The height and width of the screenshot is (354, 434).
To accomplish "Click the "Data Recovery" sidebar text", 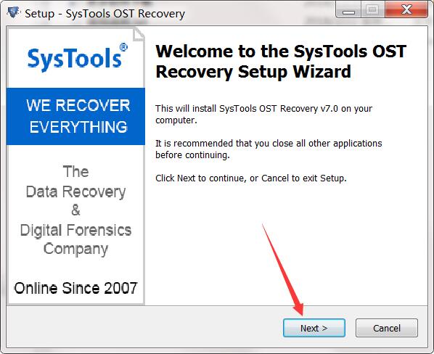I will (75, 192).
